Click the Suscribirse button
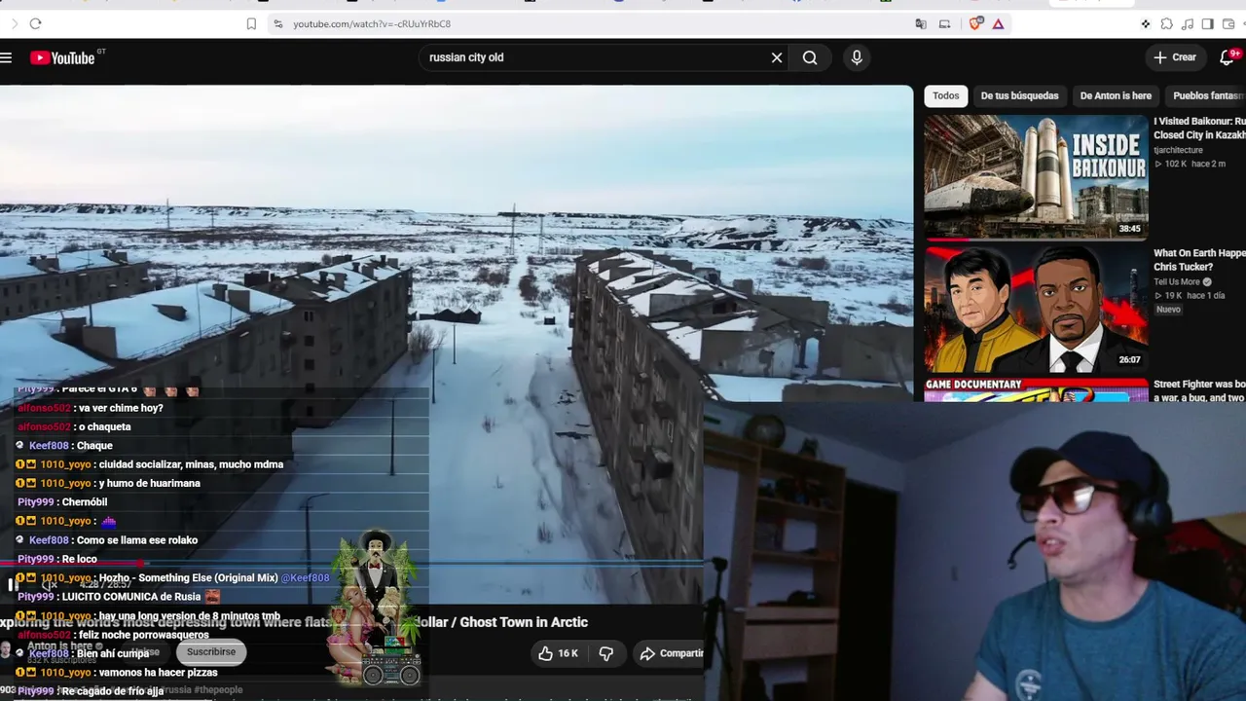 pos(211,652)
